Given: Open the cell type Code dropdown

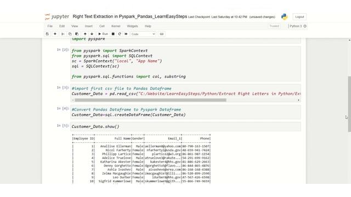Looking at the screenshot, I should tap(143, 34).
